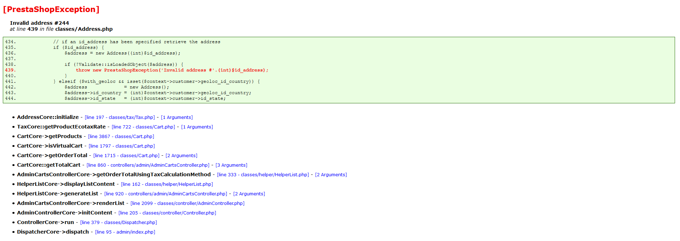
Task: Click the 'Invalid address #244' message
Action: point(39,23)
